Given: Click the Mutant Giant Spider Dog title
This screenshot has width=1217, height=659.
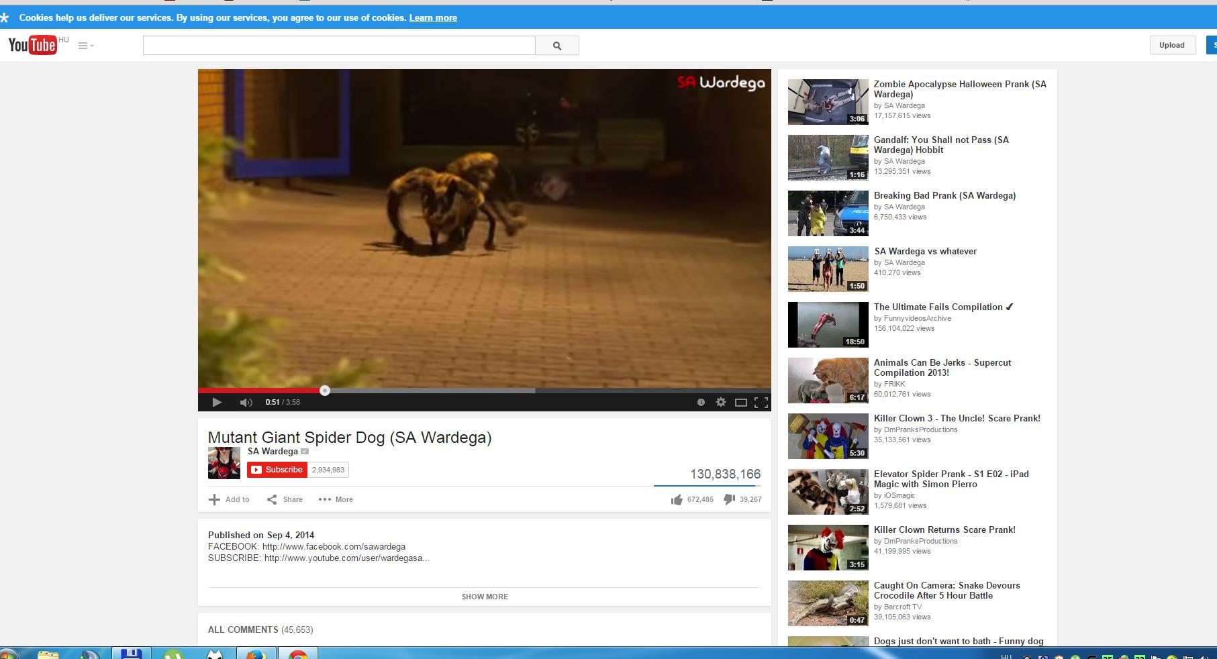Looking at the screenshot, I should [350, 438].
